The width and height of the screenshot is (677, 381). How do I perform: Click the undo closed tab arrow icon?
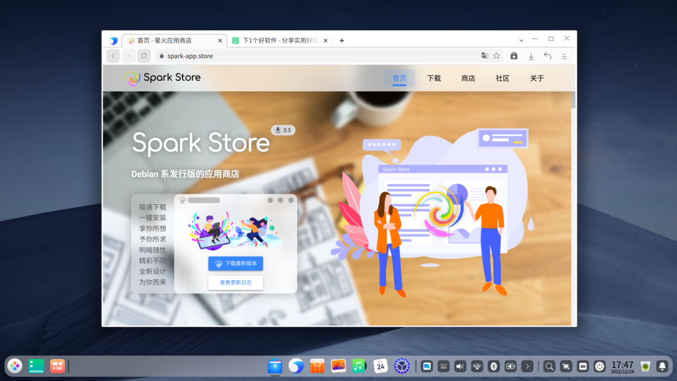pyautogui.click(x=547, y=56)
